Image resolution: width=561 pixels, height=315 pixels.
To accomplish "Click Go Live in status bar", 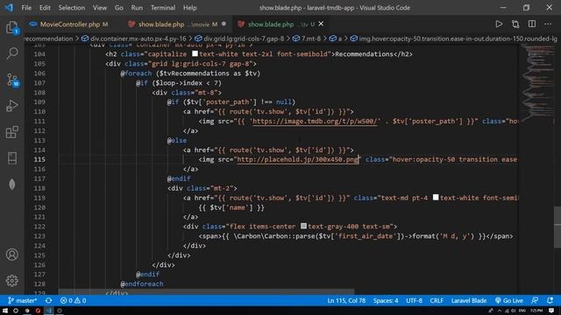I will point(509,300).
